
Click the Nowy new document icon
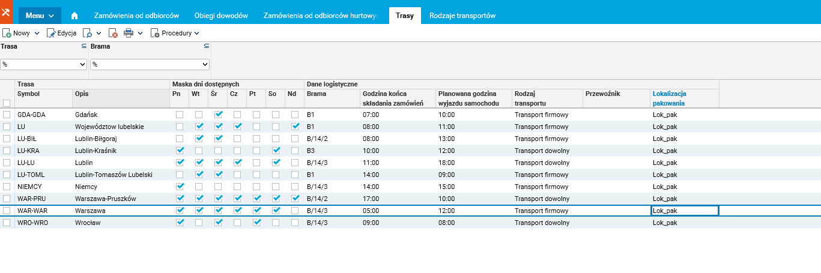(x=7, y=34)
